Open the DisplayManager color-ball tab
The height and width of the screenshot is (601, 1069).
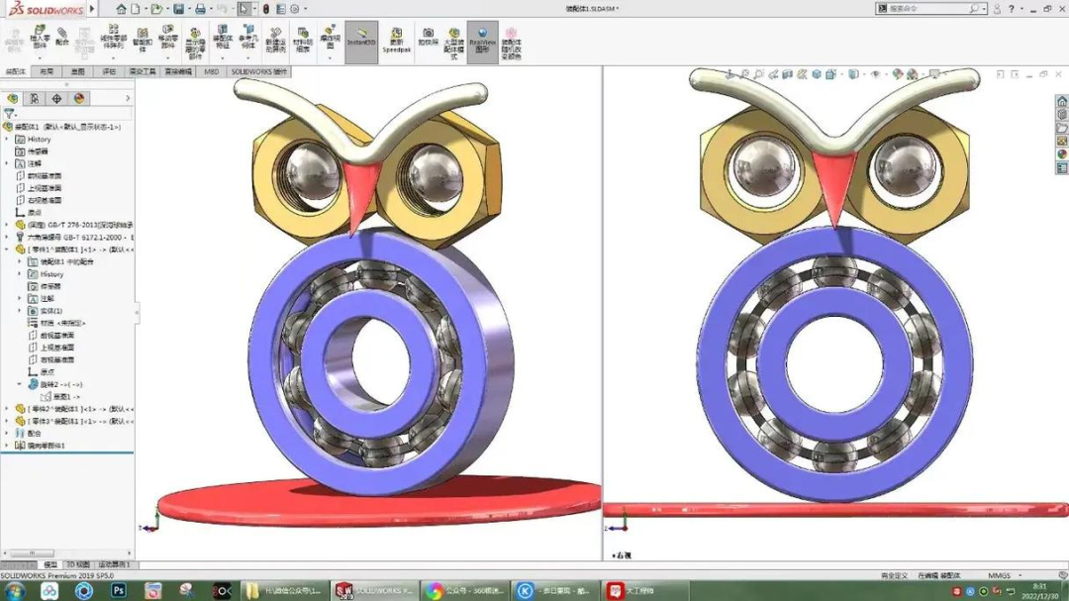coord(79,98)
